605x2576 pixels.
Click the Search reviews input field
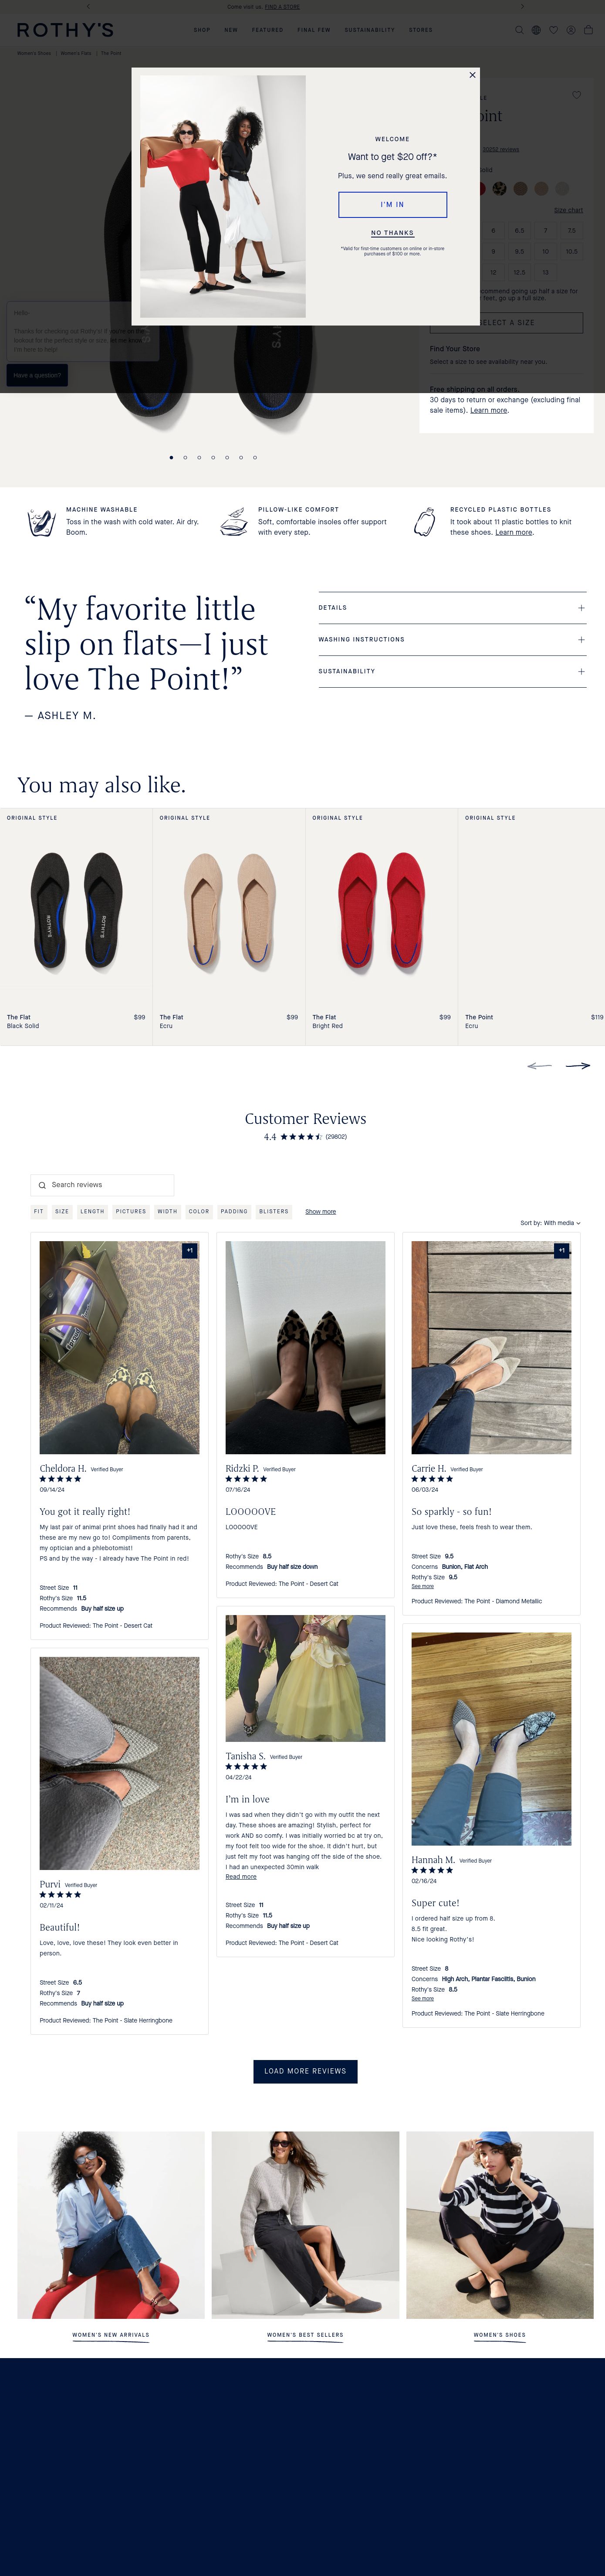[102, 1185]
